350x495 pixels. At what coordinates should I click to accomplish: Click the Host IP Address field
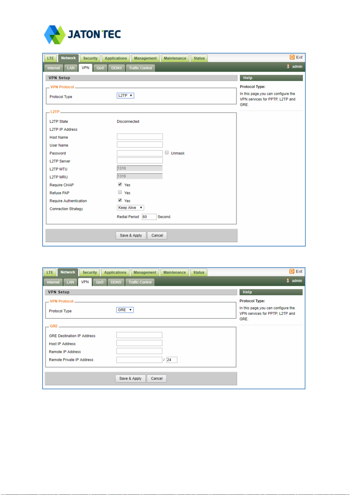point(139,343)
